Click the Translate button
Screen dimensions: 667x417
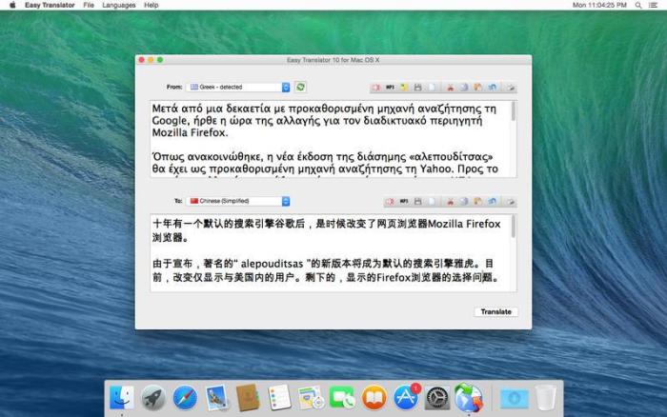point(496,311)
